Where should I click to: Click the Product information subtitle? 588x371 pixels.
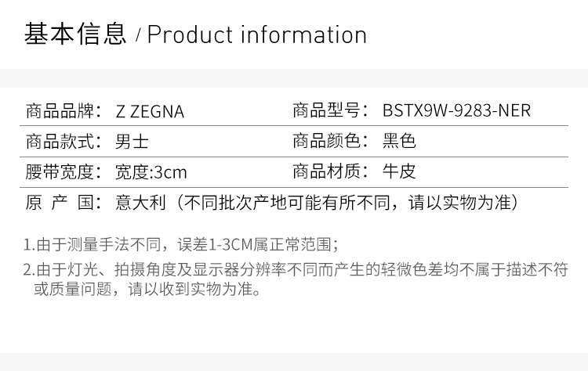point(257,35)
